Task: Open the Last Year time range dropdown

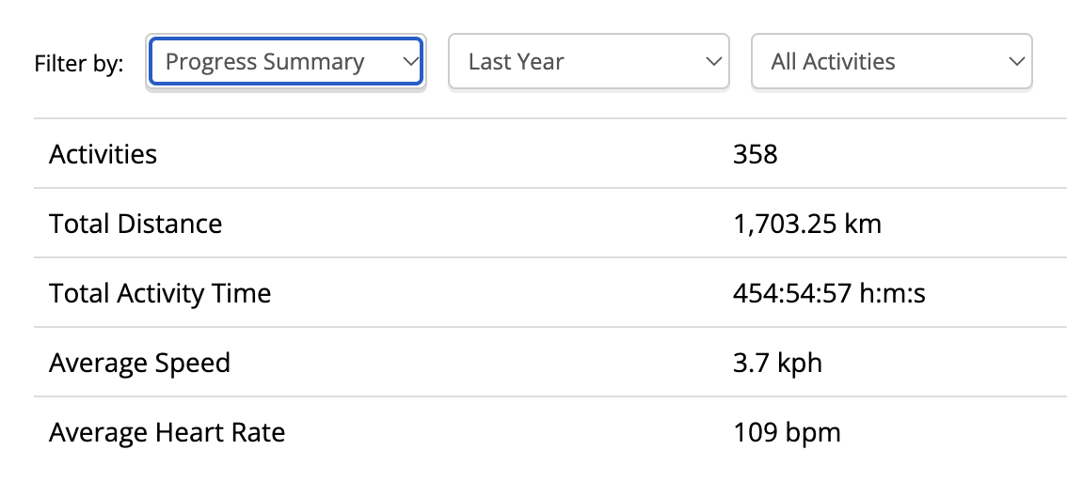Action: (588, 62)
